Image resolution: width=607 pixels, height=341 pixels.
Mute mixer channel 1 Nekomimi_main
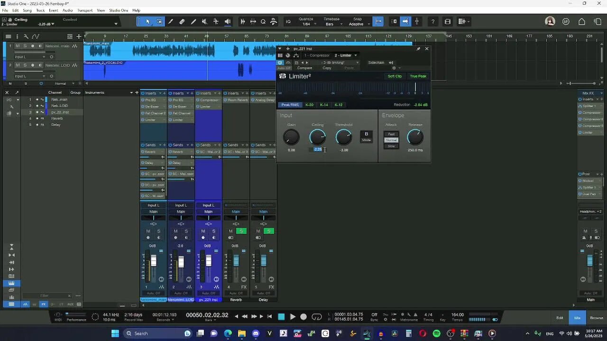click(148, 231)
